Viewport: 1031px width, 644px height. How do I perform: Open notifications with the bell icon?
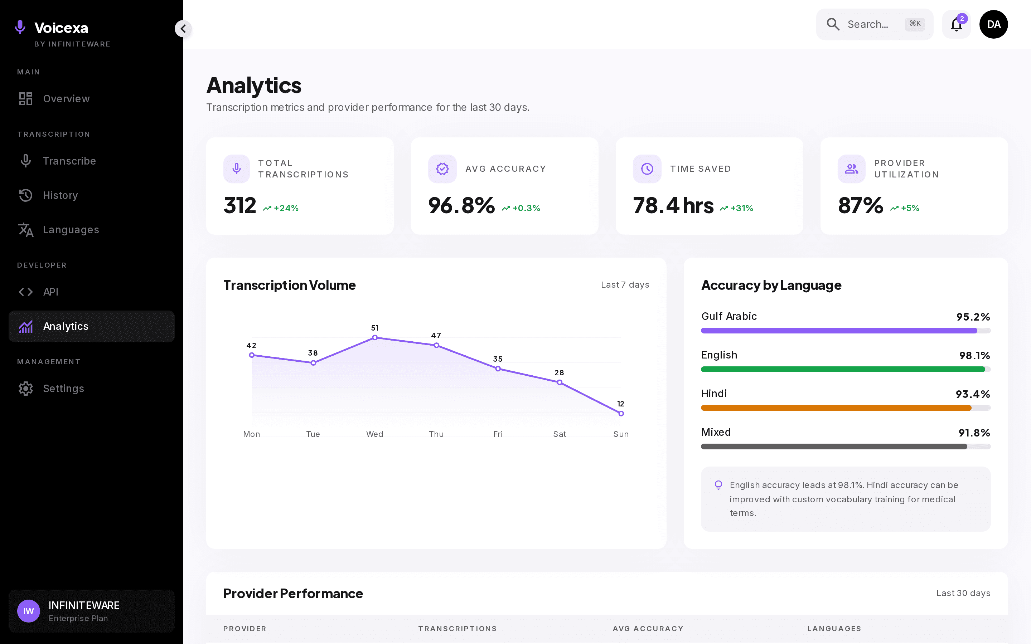[957, 24]
